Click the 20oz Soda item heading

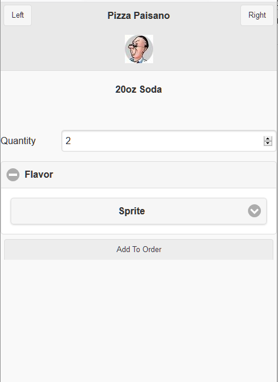(x=139, y=89)
